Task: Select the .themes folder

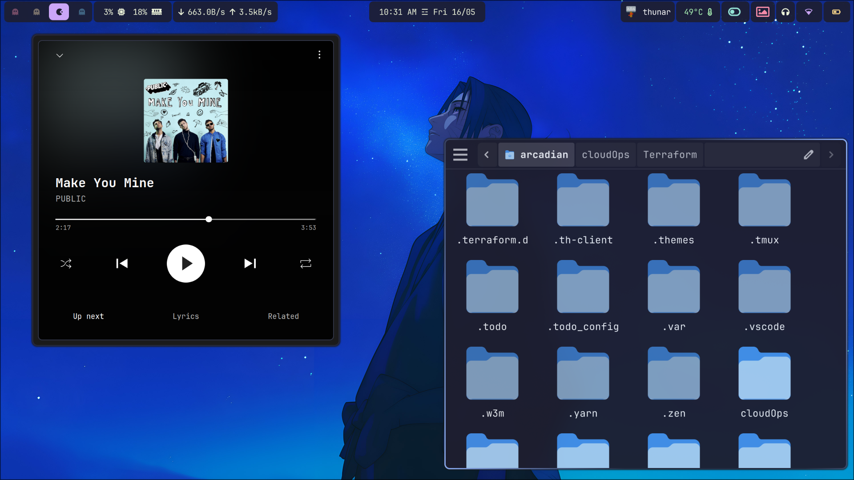Action: pyautogui.click(x=674, y=210)
